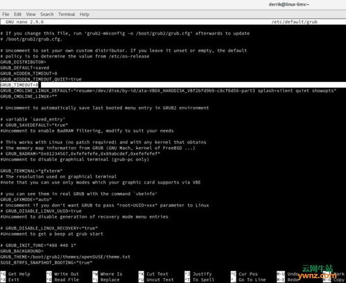Image resolution: width=346 pixels, height=283 pixels.
Task: Open the Edit menu
Action: click(17, 15)
